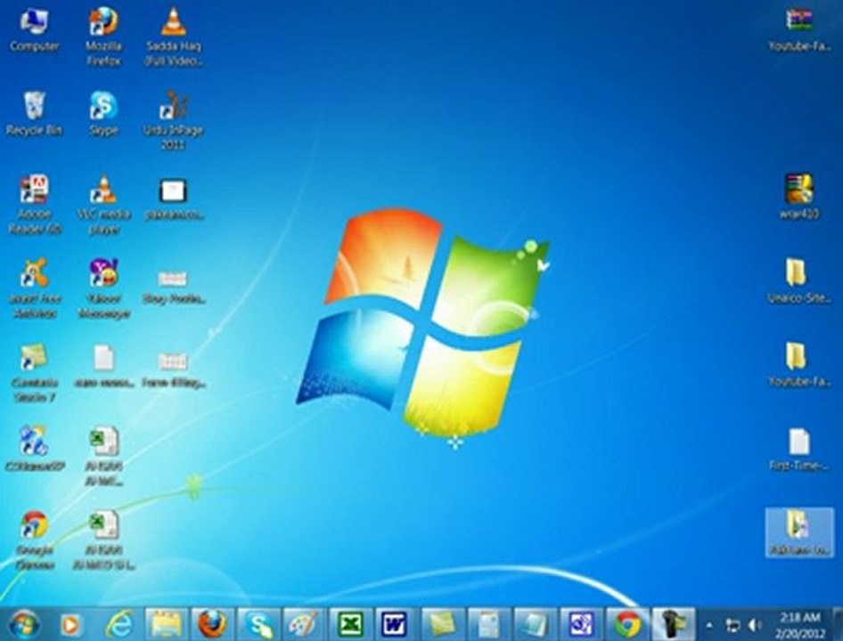843x641 pixels.
Task: Select the keyboard-like icon beside Yahoo! Messenger
Action: (173, 285)
